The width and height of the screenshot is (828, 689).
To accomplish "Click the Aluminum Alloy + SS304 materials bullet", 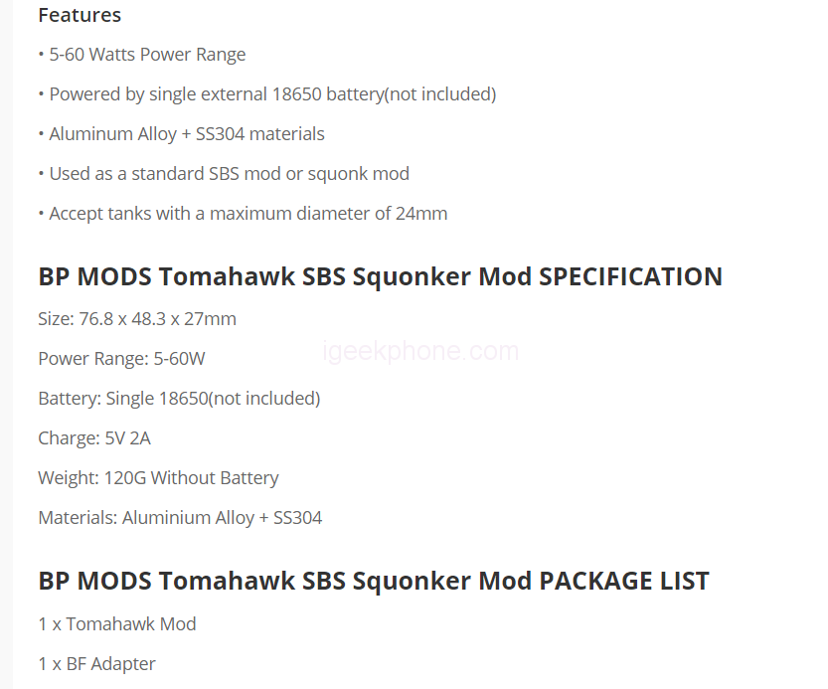I will pyautogui.click(x=186, y=134).
